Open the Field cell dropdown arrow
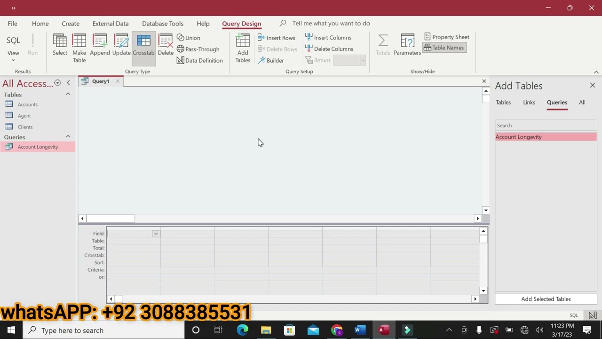The width and height of the screenshot is (602, 339). click(156, 234)
